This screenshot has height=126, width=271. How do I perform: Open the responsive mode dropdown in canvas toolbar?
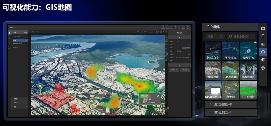[152, 32]
